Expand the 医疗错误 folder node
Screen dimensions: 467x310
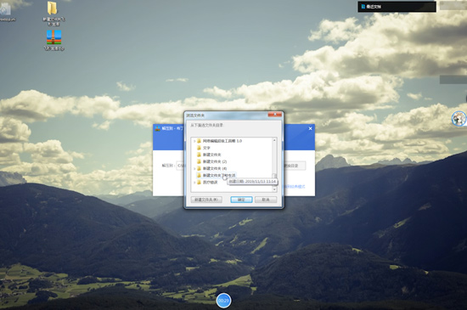pyautogui.click(x=194, y=183)
